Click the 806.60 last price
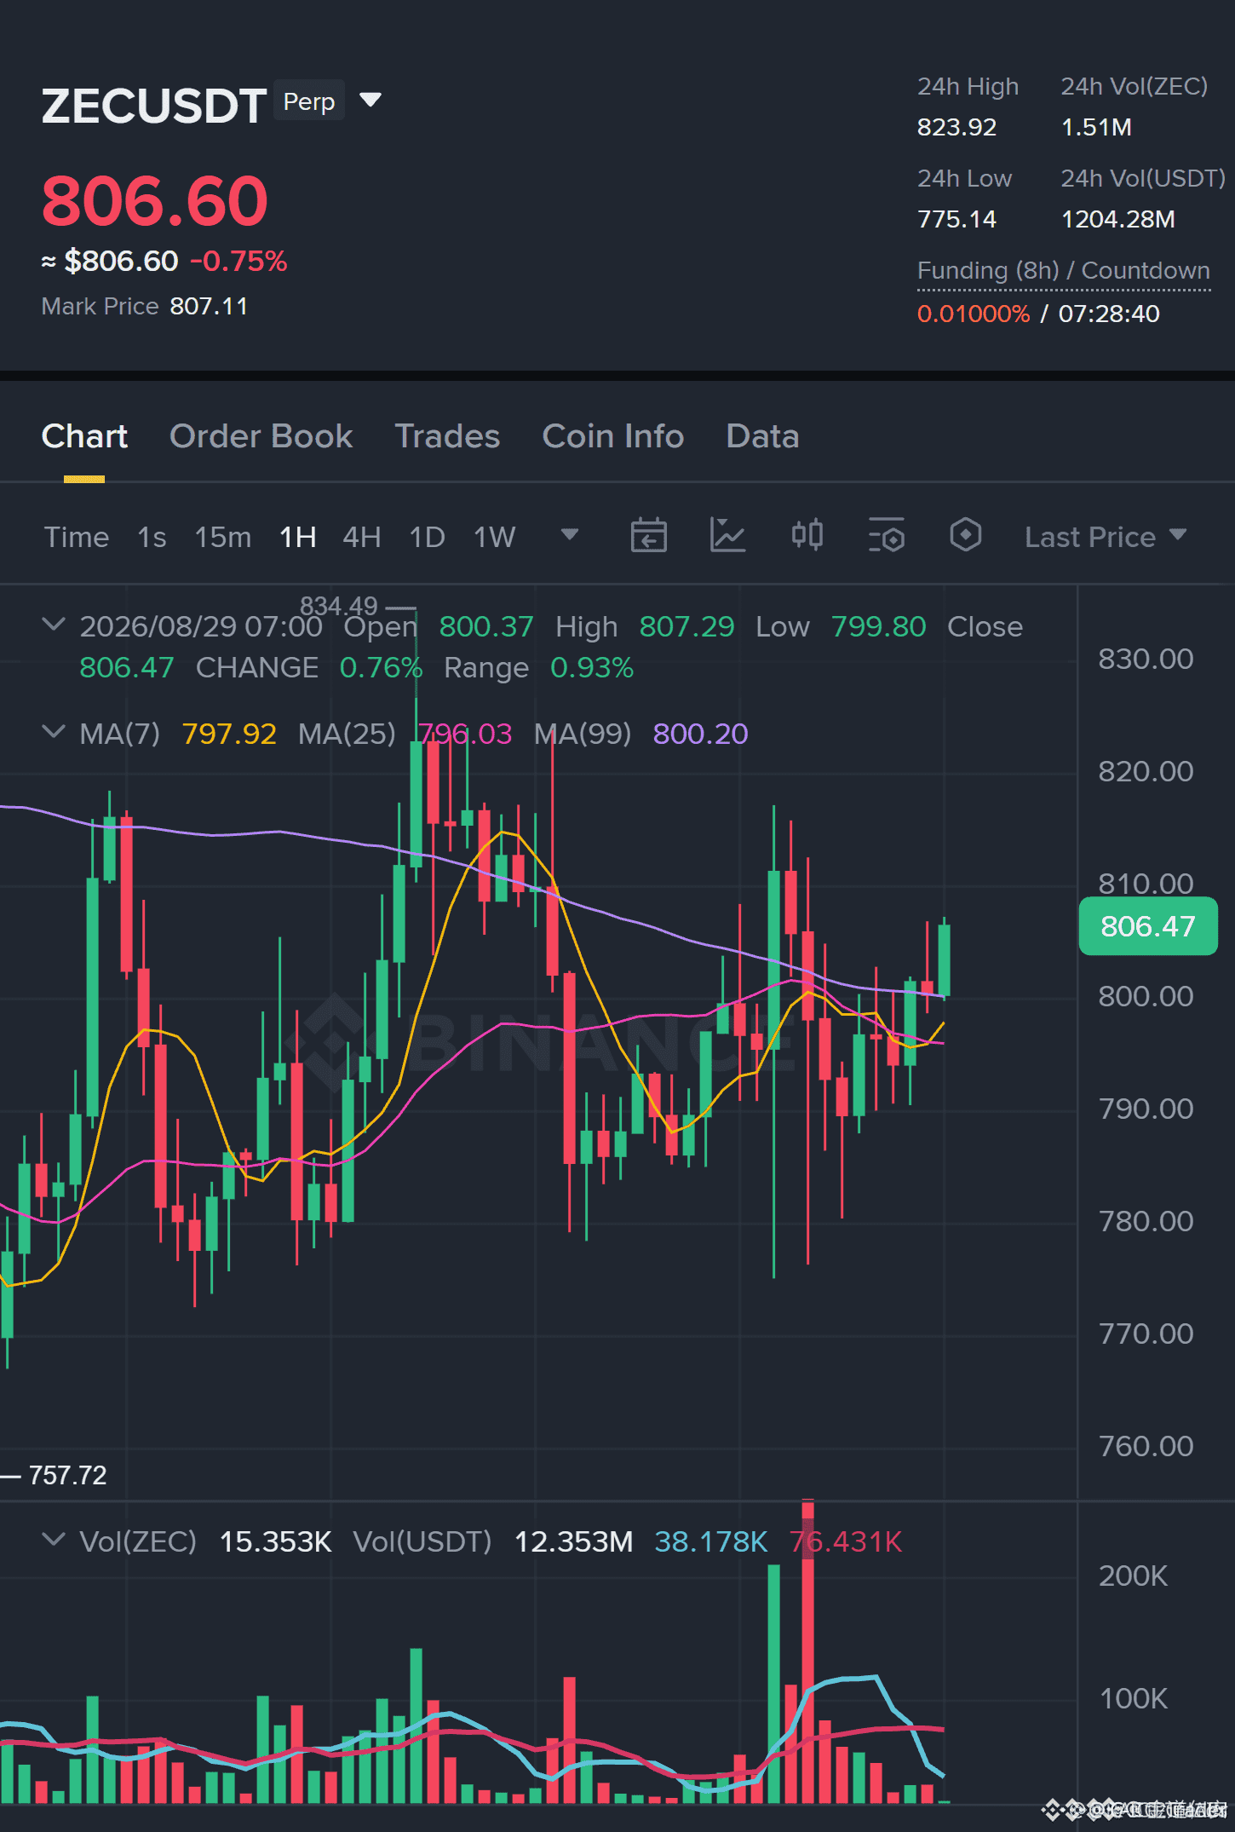Screen dimensions: 1235x1832 (155, 202)
